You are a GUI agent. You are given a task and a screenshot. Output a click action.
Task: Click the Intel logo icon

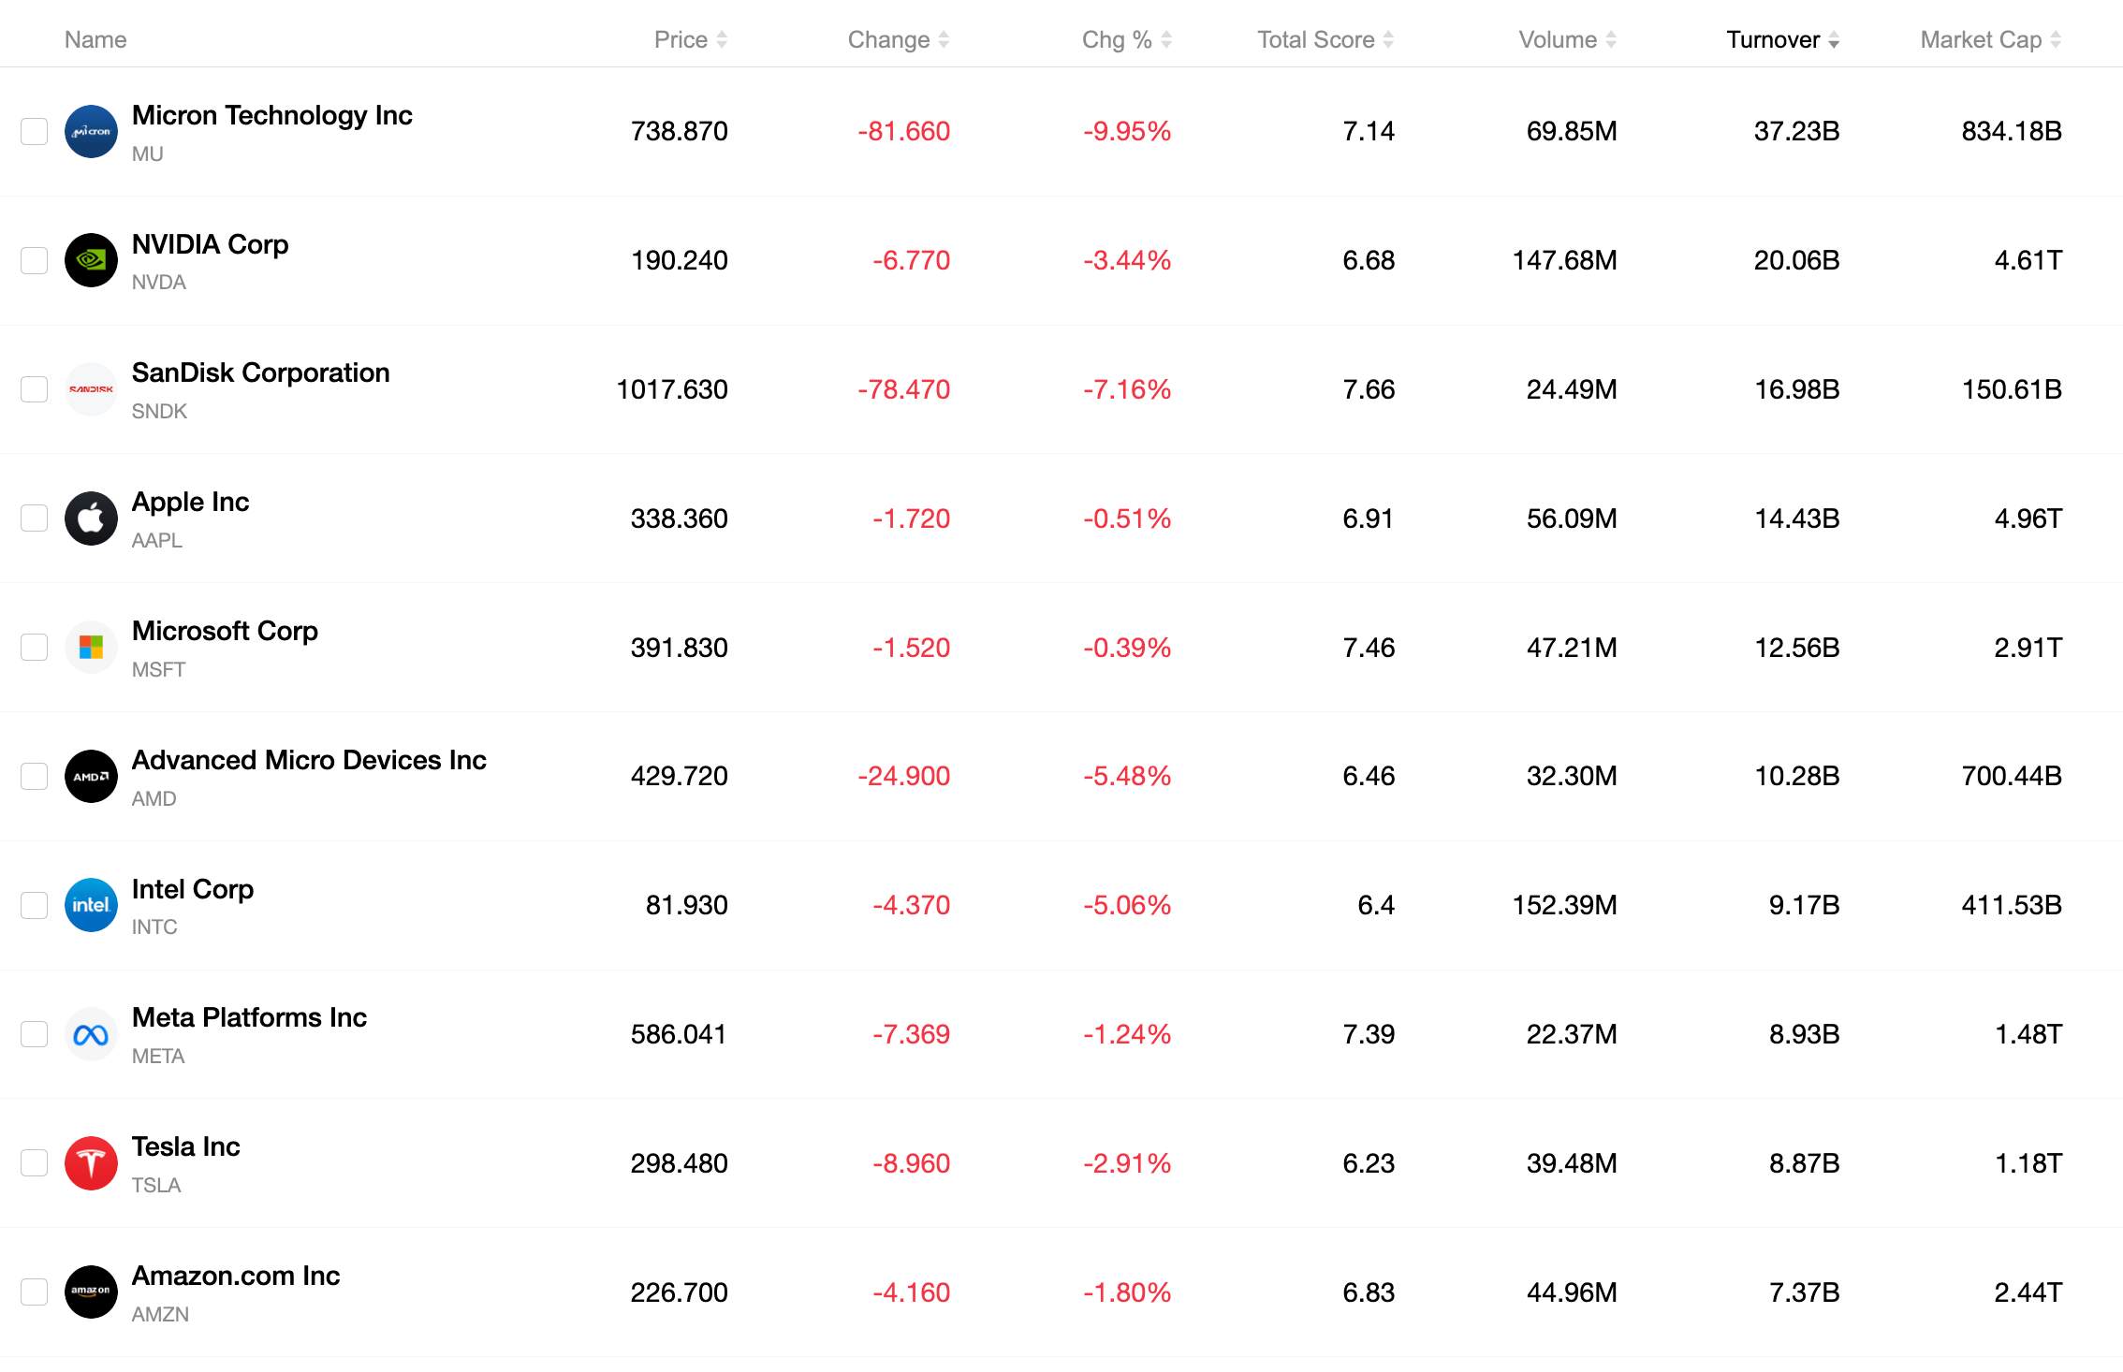click(91, 905)
